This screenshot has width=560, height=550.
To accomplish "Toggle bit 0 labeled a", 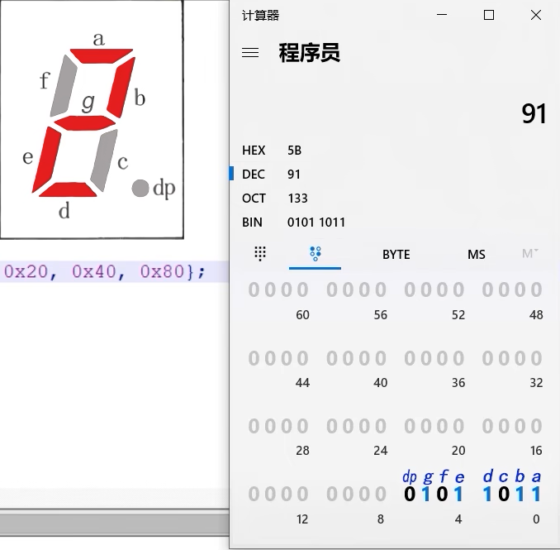I will (x=537, y=495).
